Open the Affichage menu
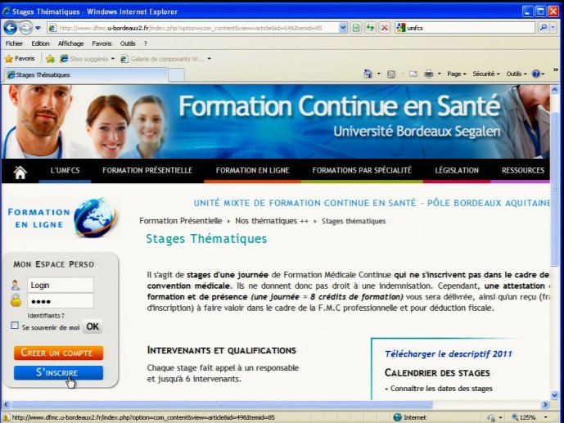The height and width of the screenshot is (423, 564). (x=70, y=43)
